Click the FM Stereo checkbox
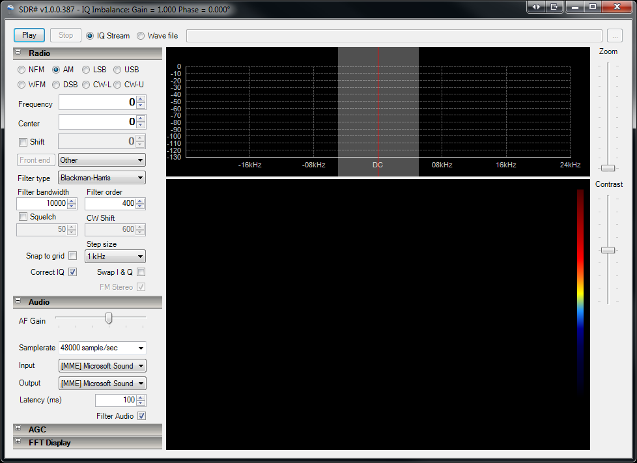Viewport: 637px width, 463px height. 141,287
